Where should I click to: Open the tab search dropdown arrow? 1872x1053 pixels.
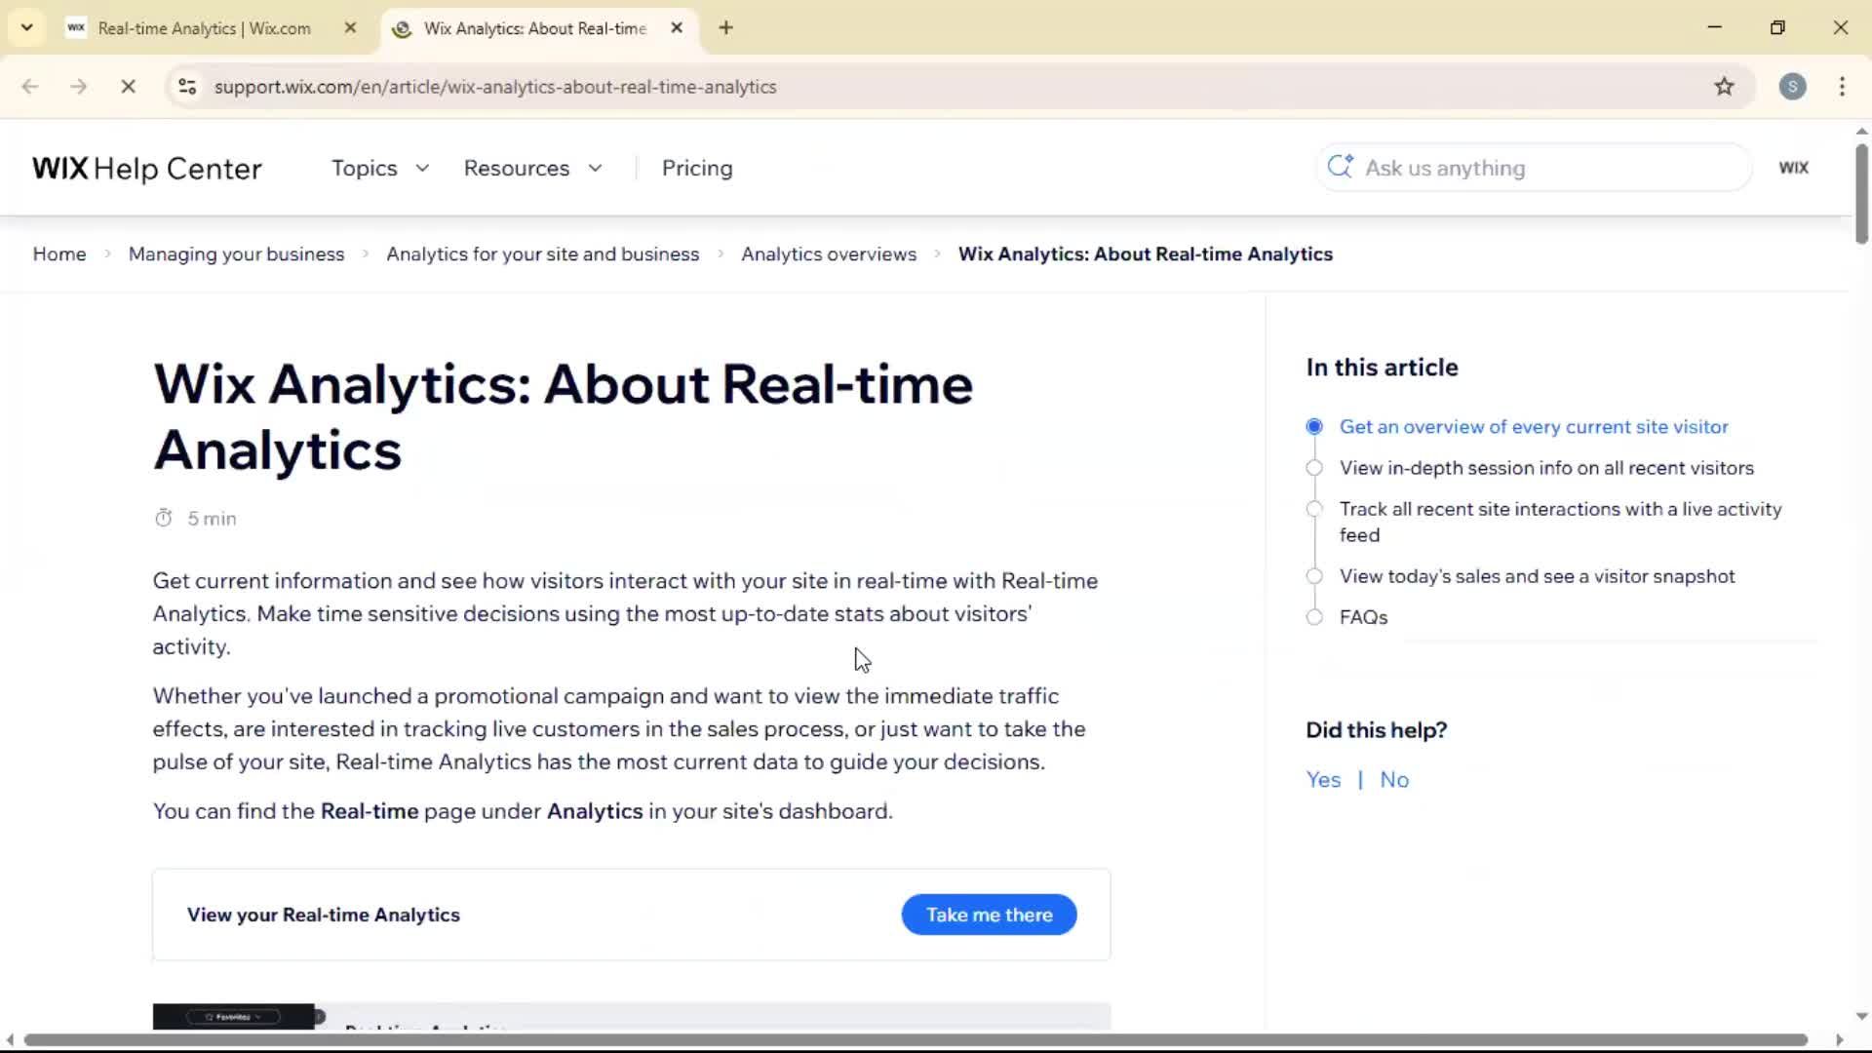coord(27,27)
